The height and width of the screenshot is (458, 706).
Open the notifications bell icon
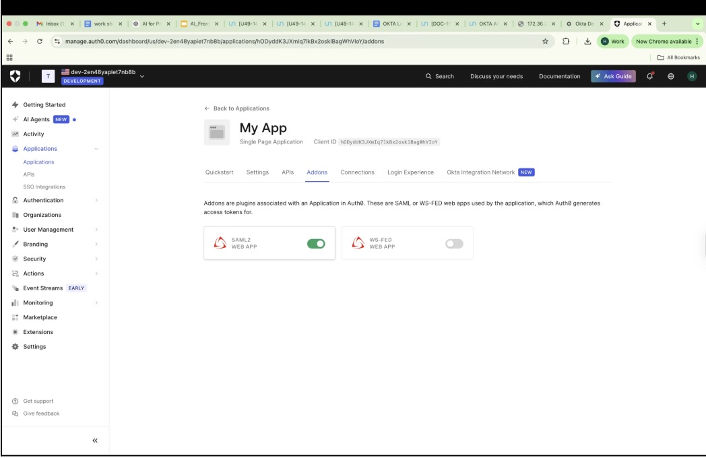tap(650, 76)
